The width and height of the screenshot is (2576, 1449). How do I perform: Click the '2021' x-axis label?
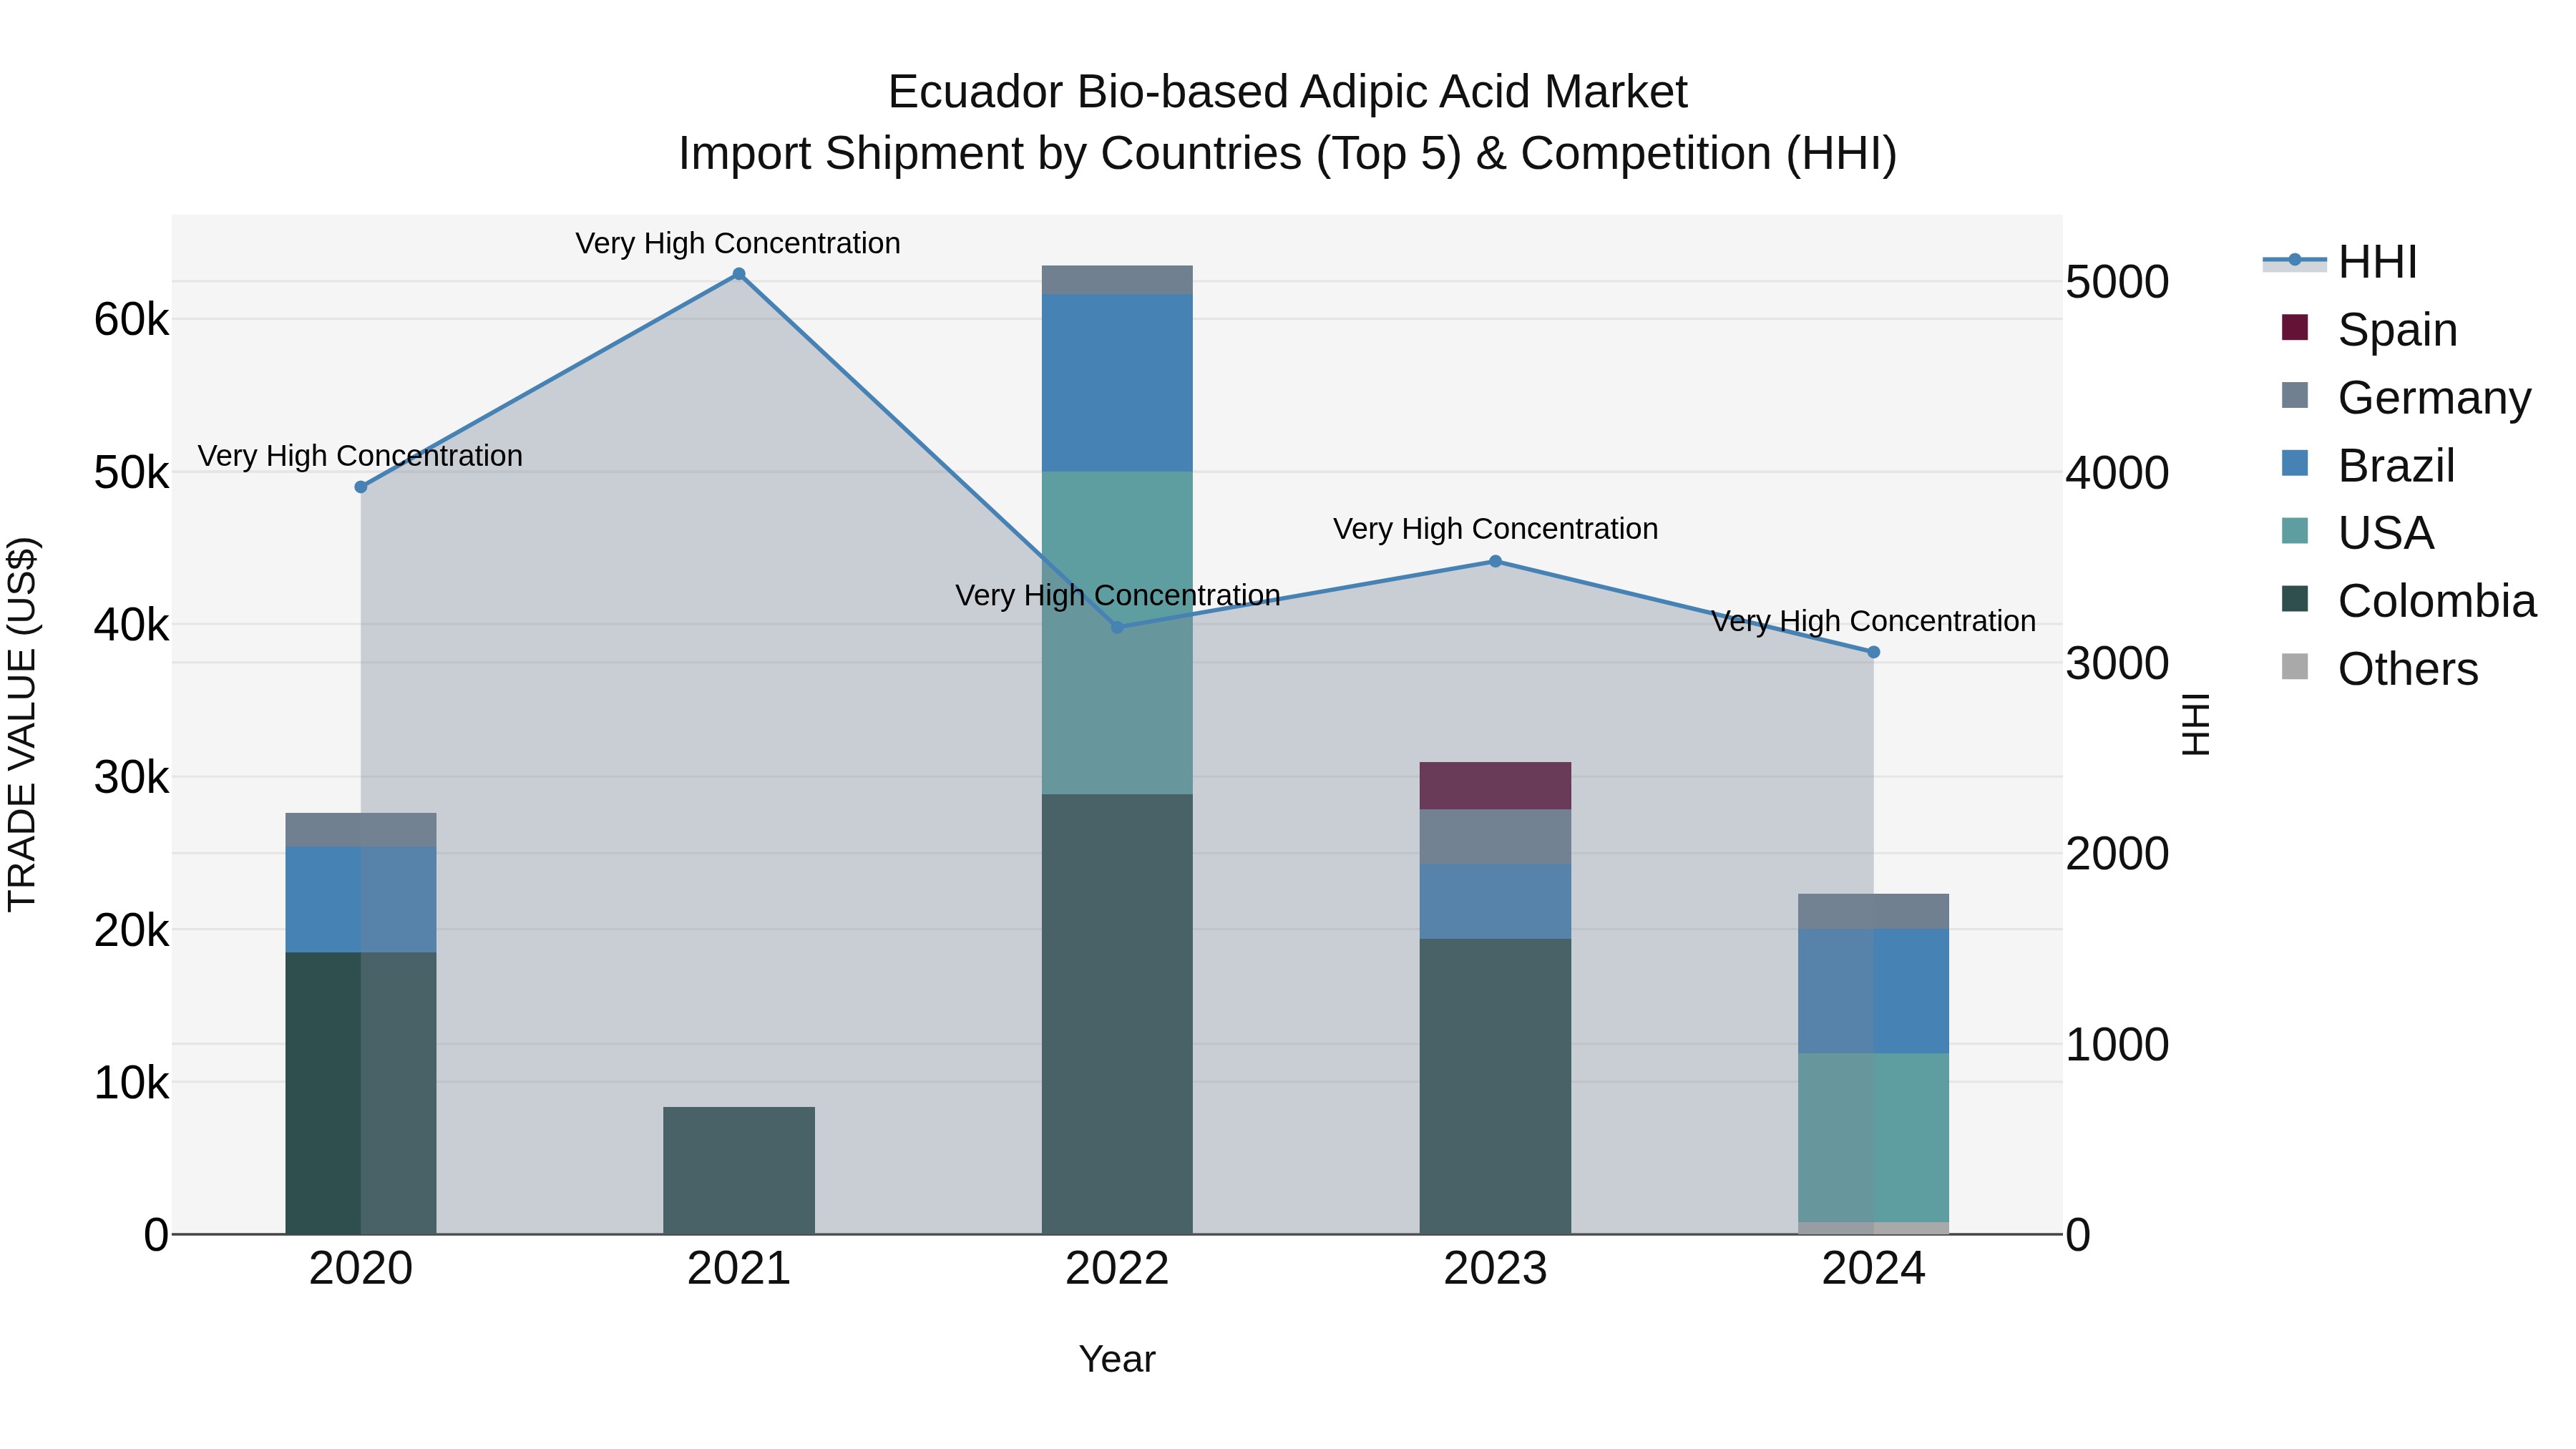739,1268
